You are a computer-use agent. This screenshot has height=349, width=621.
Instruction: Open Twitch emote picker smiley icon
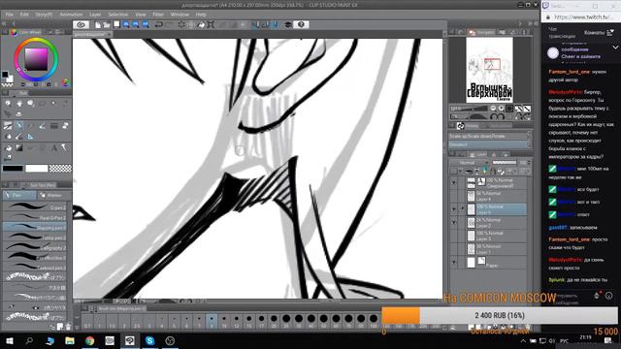pos(609,296)
